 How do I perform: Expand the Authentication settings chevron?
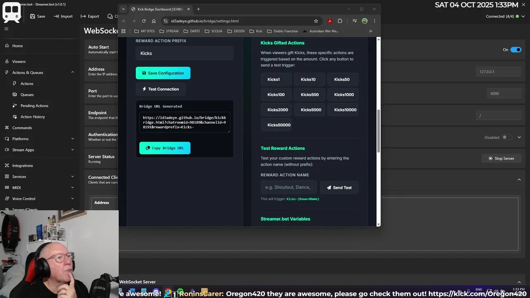[x=519, y=137]
